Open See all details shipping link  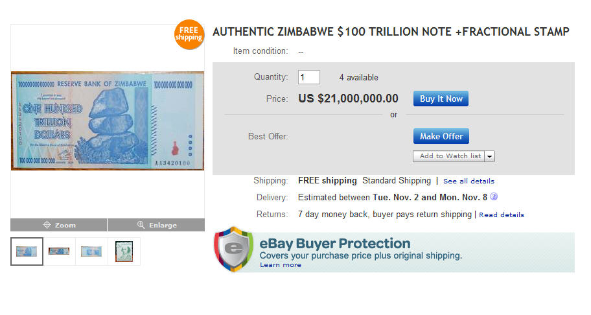pos(469,181)
